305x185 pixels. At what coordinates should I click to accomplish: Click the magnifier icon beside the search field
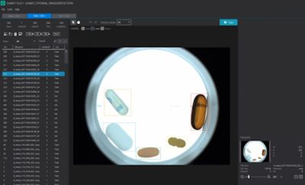point(55,41)
